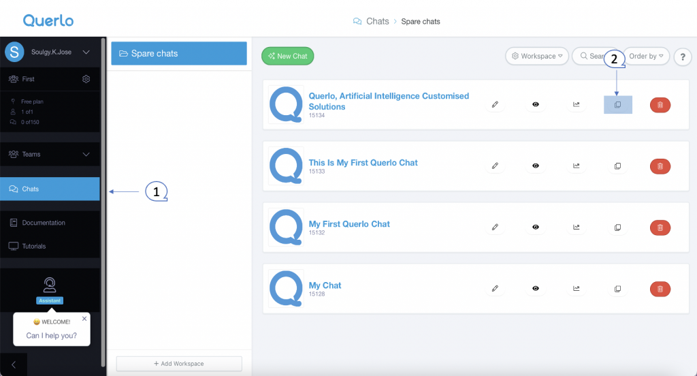Open the Assistant headset icon

coord(49,285)
